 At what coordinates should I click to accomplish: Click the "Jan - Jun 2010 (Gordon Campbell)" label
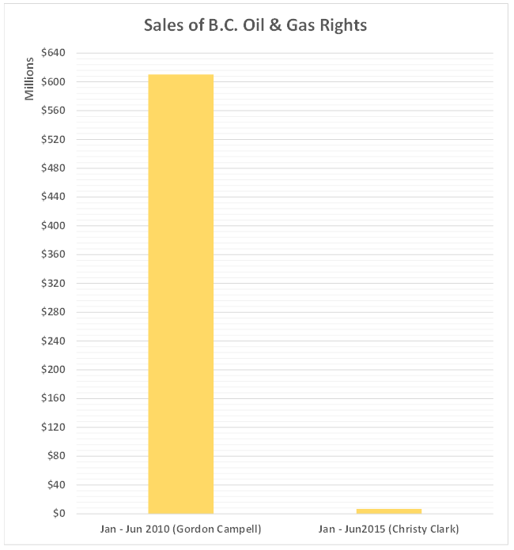pyautogui.click(x=181, y=529)
